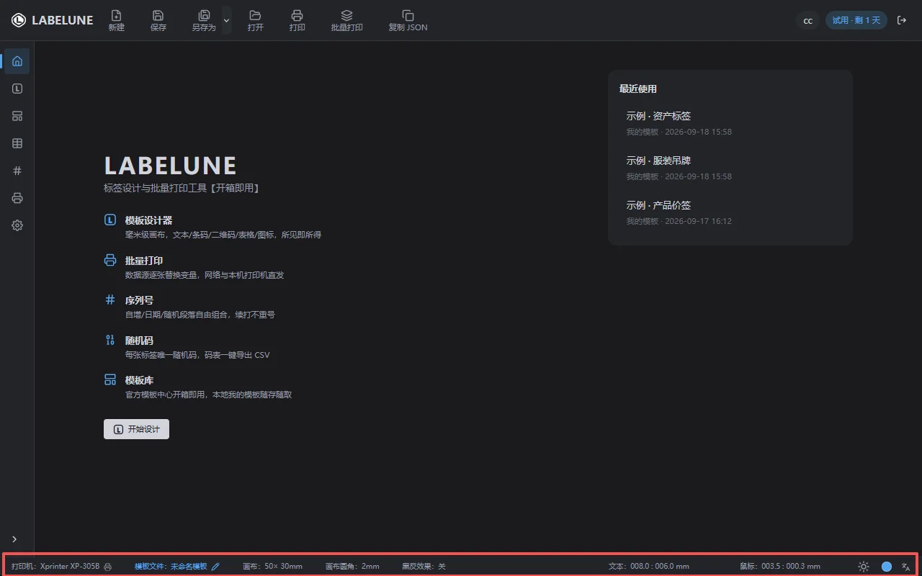Click the 随机码 heading text

139,341
